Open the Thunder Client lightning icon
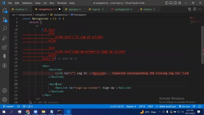Viewport: 204px width, 115px height. pyautogui.click(x=4, y=65)
